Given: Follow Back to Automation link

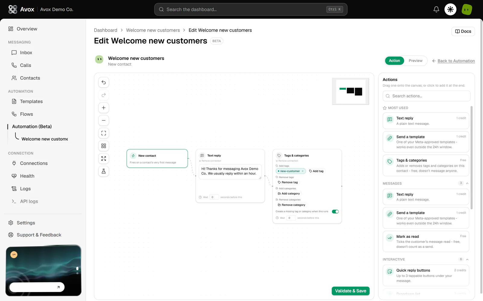Looking at the screenshot, I should [453, 61].
